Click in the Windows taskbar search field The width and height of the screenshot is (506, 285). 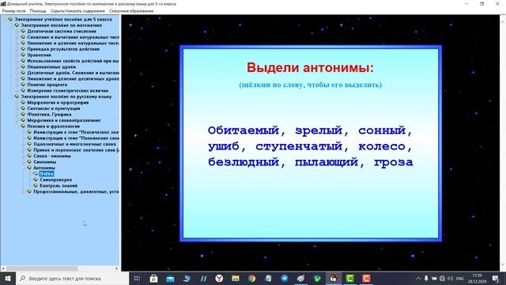click(x=72, y=278)
